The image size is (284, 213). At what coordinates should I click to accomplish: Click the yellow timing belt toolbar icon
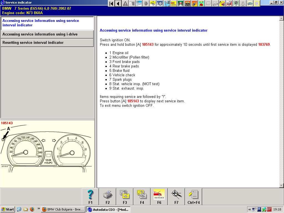point(153,3)
